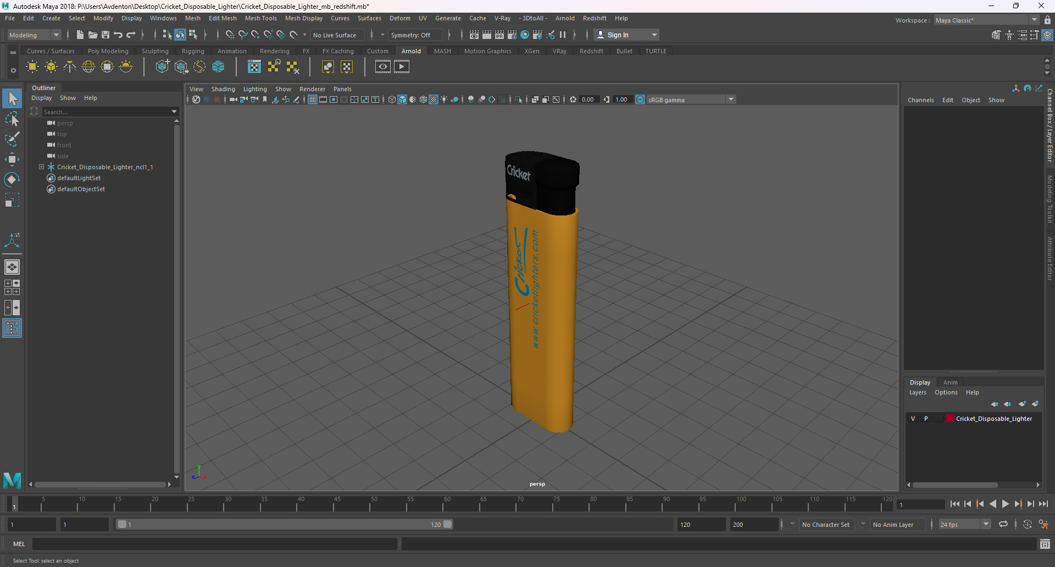
Task: Click the Save Scene icon
Action: point(105,35)
